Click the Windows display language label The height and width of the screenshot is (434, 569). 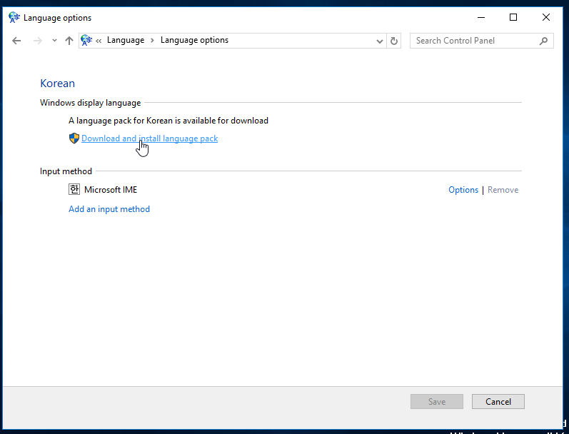(91, 103)
